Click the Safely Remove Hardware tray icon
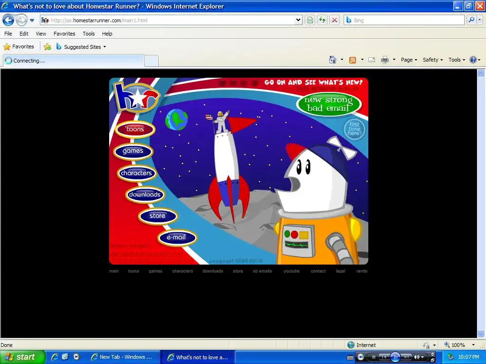This screenshot has height=364, width=486. pyautogui.click(x=451, y=357)
